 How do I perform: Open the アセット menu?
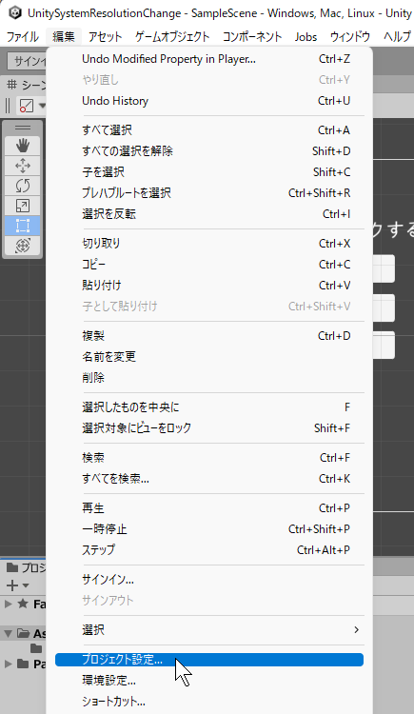106,36
